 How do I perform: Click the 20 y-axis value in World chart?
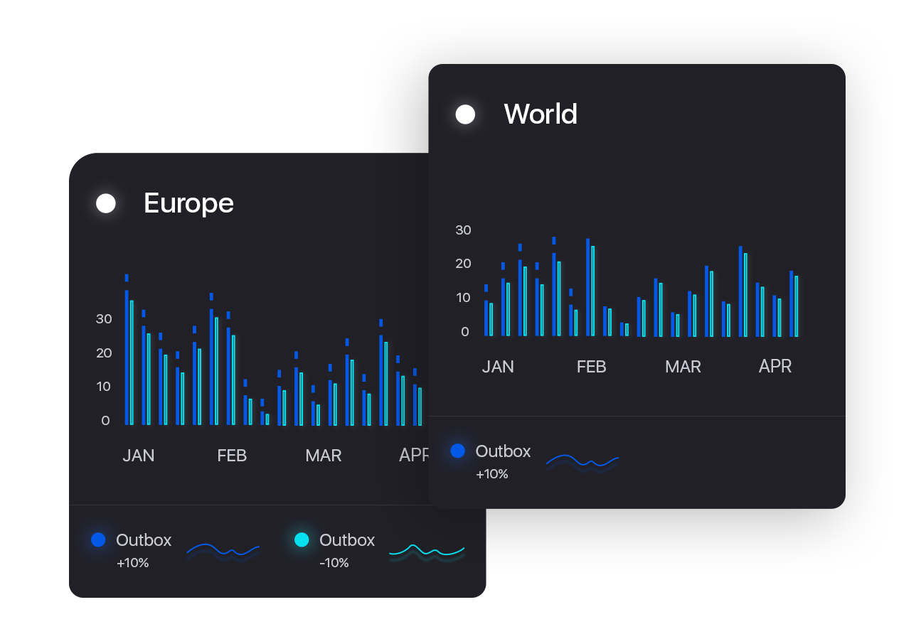click(x=463, y=264)
